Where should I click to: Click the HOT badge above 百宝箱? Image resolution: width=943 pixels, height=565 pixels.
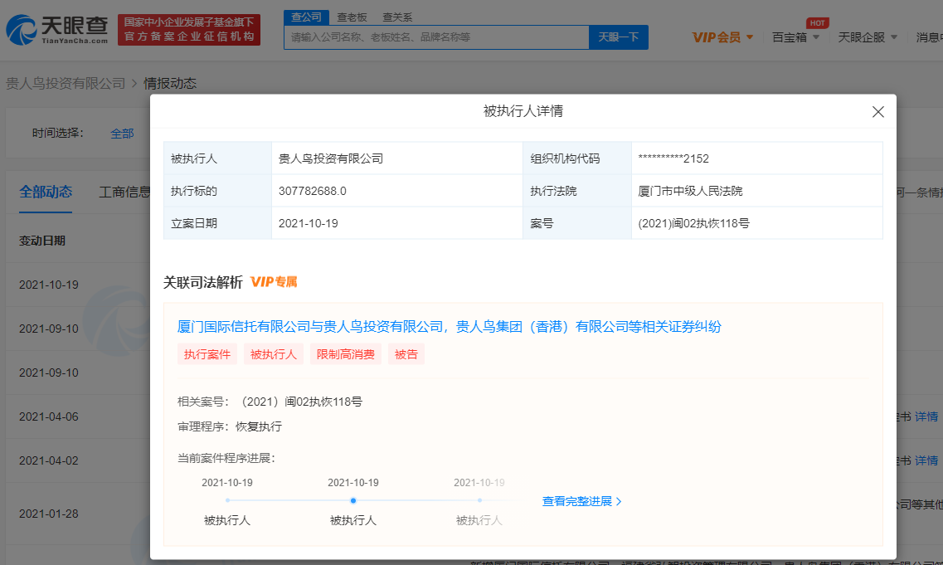click(x=817, y=23)
